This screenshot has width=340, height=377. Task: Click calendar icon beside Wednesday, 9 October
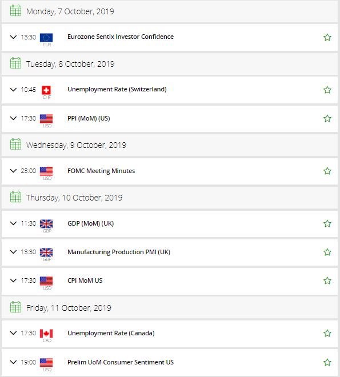15,145
